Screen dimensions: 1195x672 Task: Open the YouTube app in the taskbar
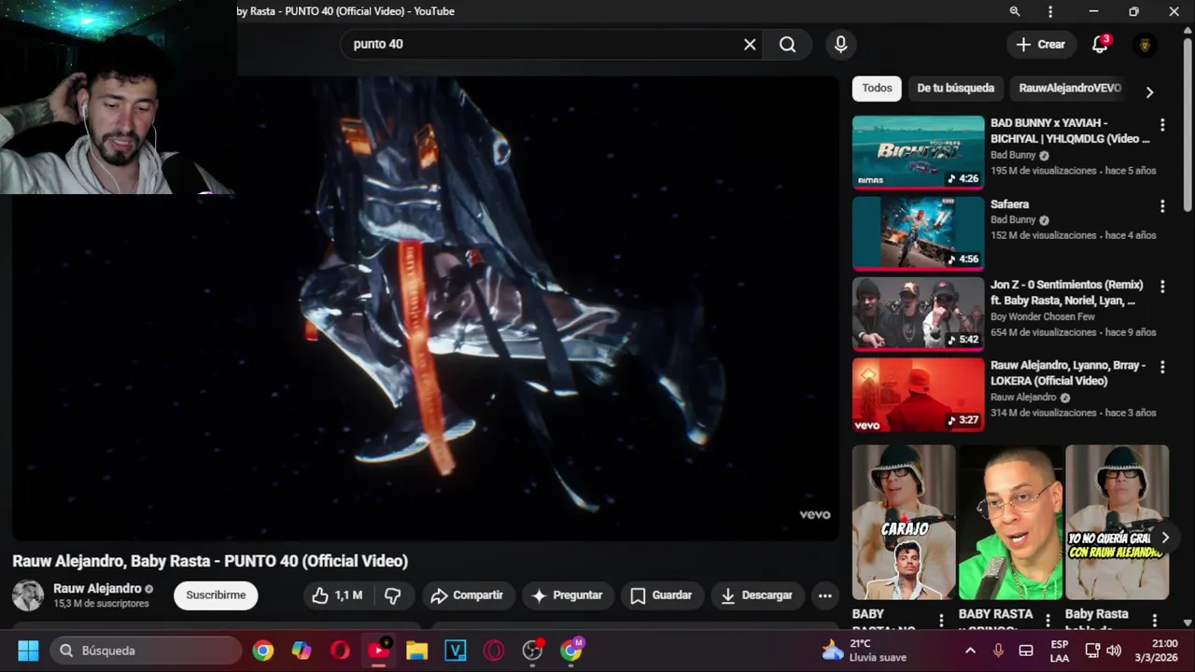pos(379,651)
